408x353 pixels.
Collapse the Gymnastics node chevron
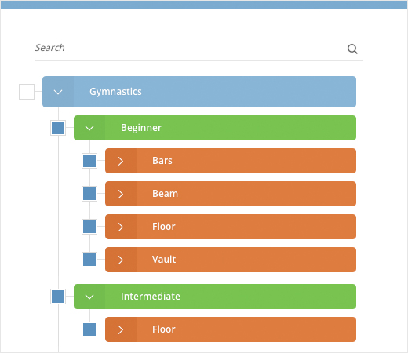tap(58, 92)
